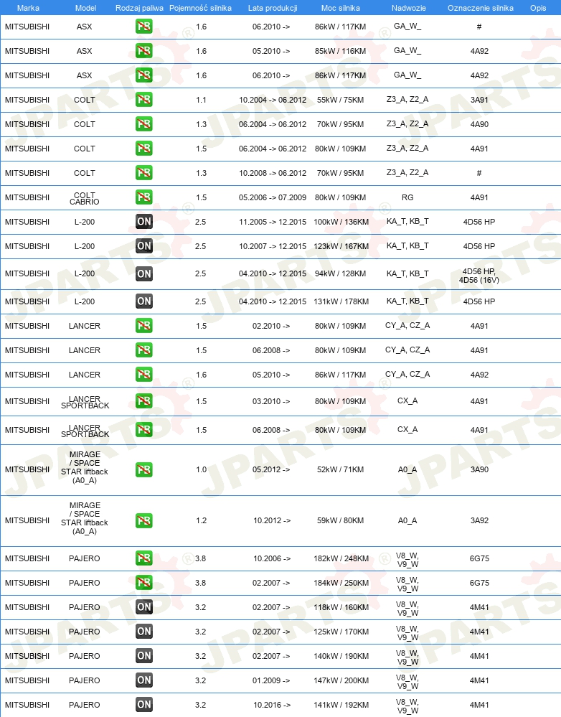Click petrol icon in MIRAGE 1.0 row
The width and height of the screenshot is (561, 717).
tap(144, 469)
